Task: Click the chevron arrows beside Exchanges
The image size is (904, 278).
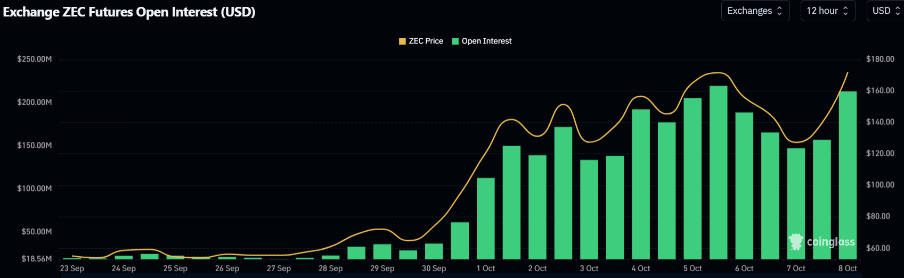Action: coord(780,11)
